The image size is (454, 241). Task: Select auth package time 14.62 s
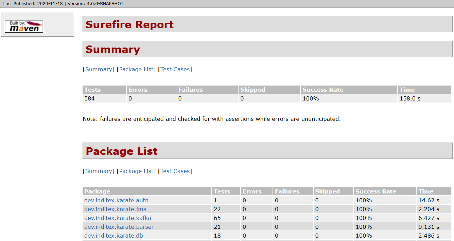point(429,200)
